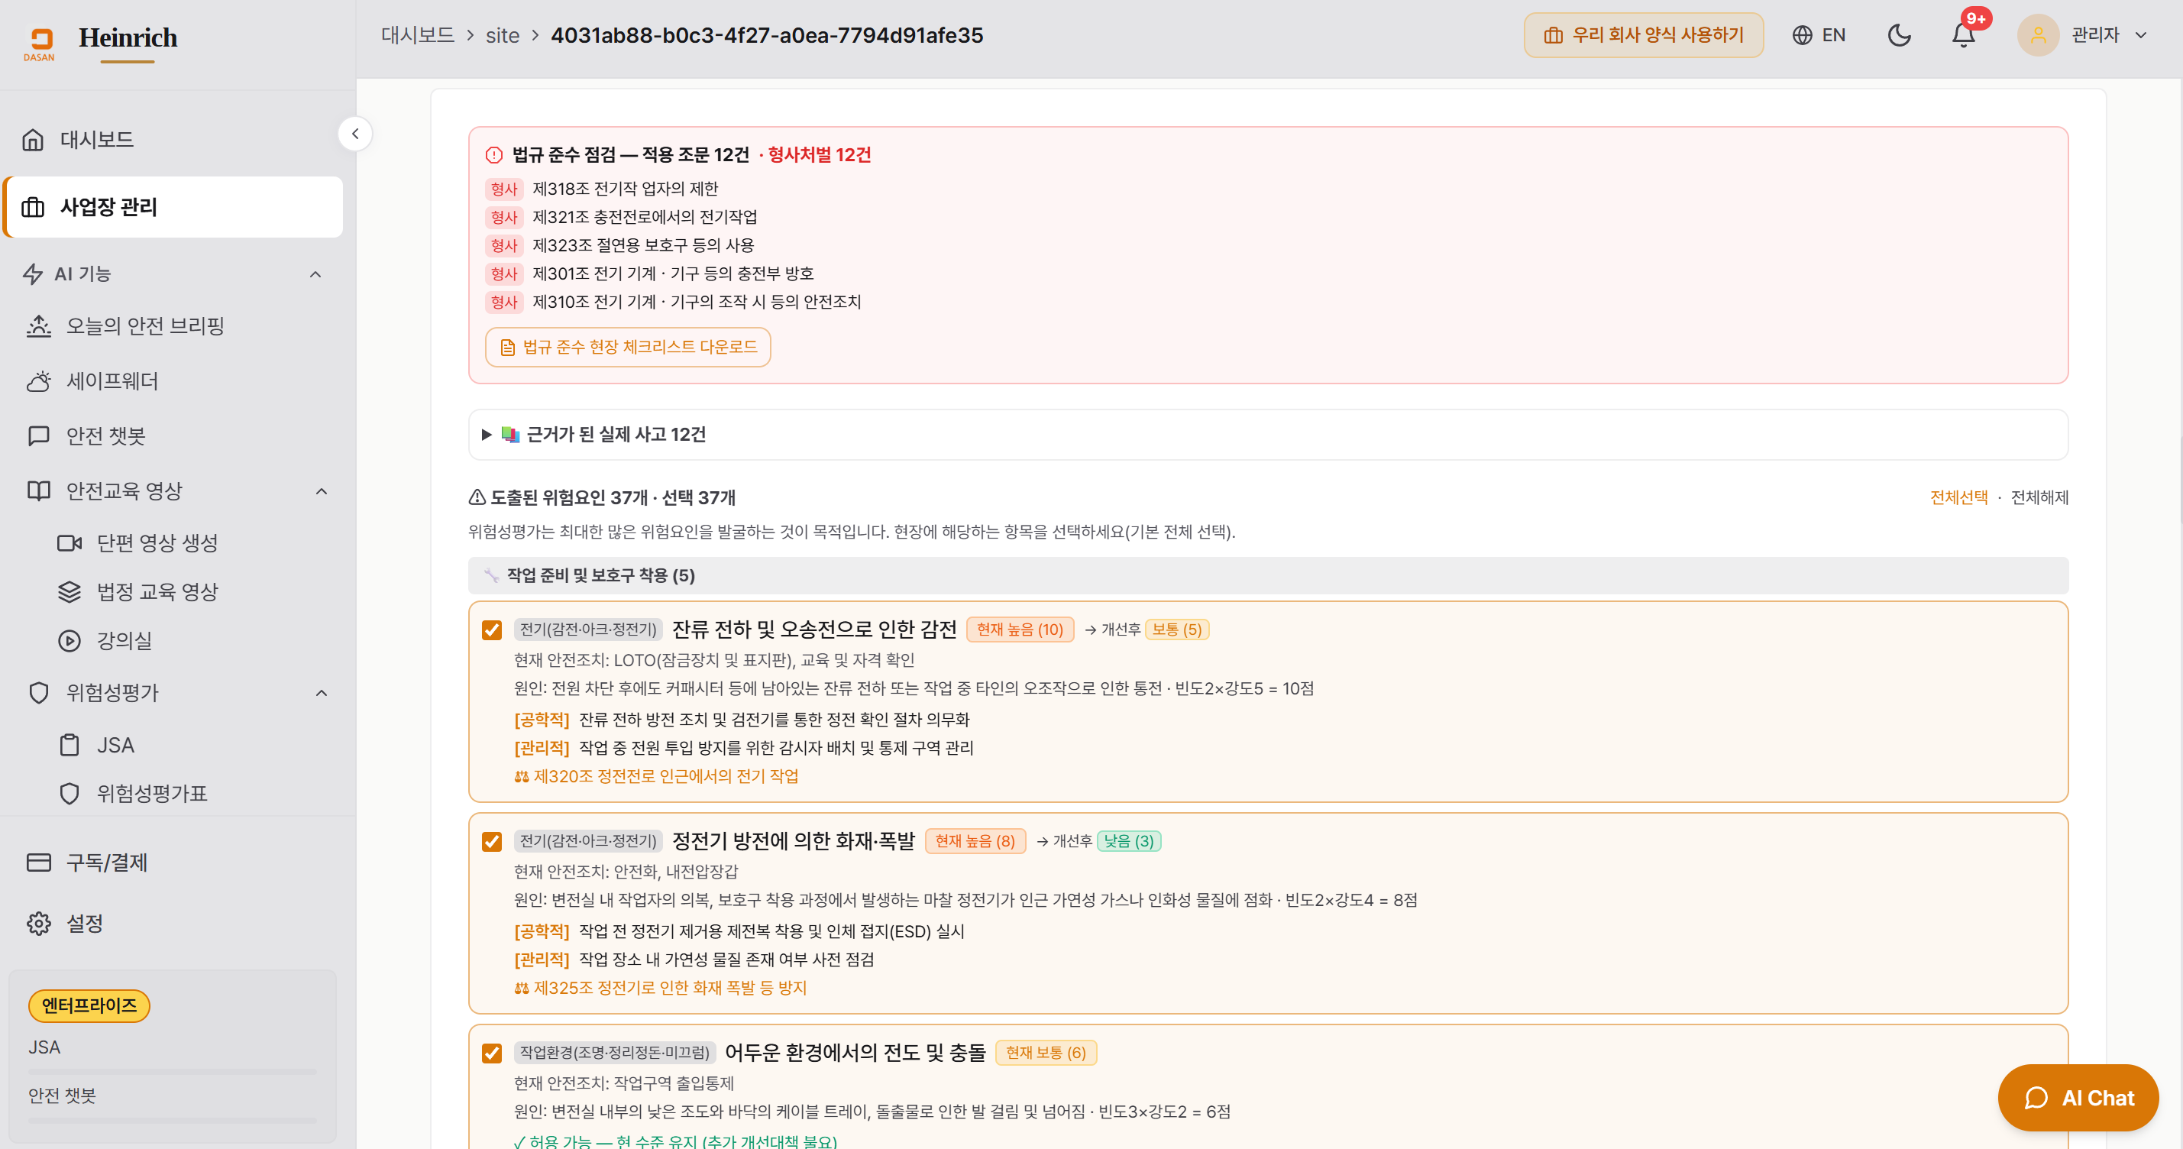Click the AI 기능 lightning bolt icon

[x=33, y=273]
